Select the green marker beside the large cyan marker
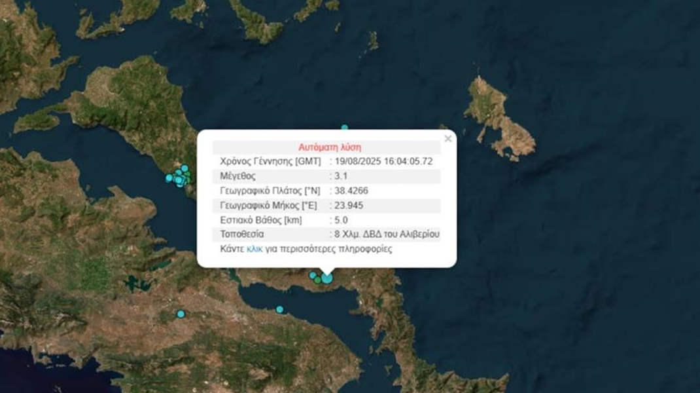700x393 pixels. [318, 280]
